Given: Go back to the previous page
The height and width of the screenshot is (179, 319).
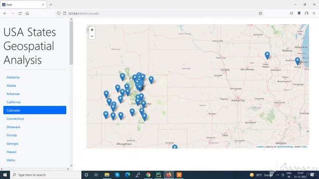Looking at the screenshot, I should point(5,13).
